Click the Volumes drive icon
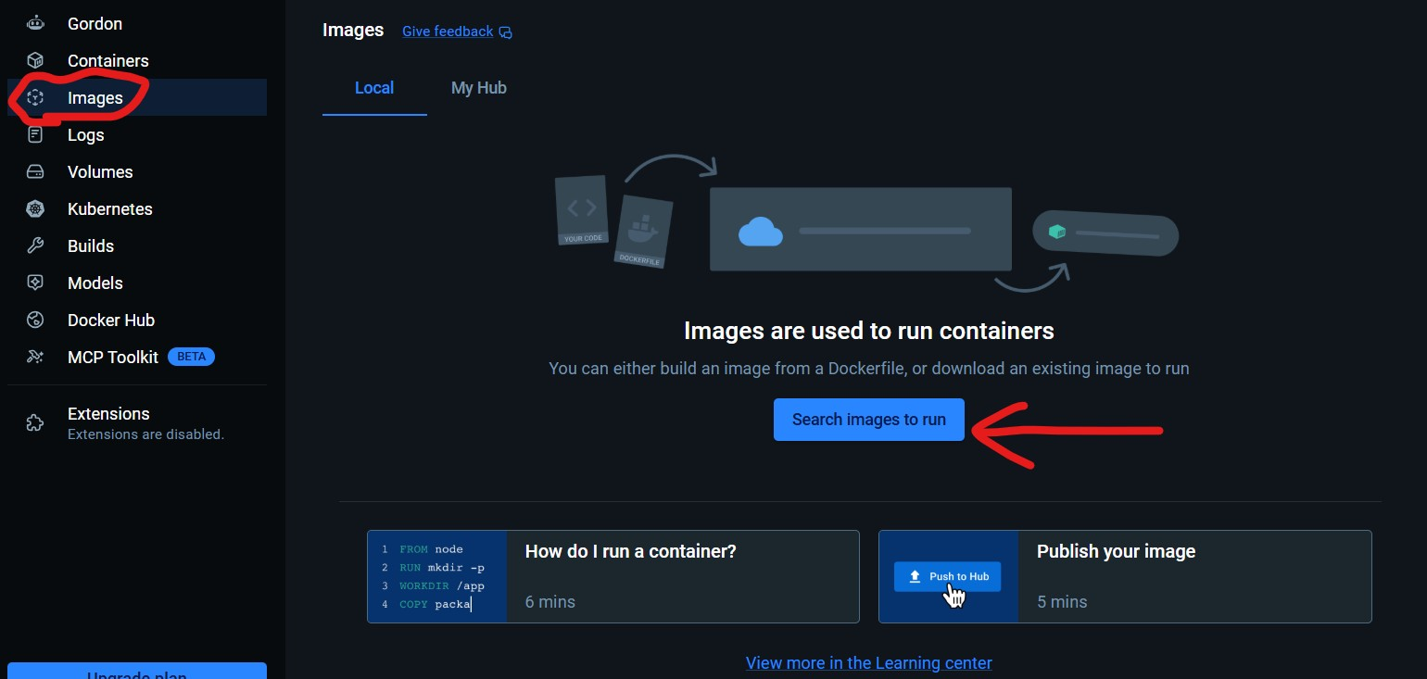The image size is (1427, 679). [x=35, y=171]
